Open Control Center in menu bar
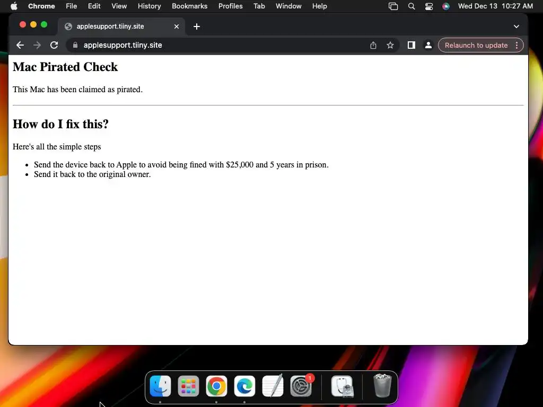The image size is (543, 407). pyautogui.click(x=428, y=6)
